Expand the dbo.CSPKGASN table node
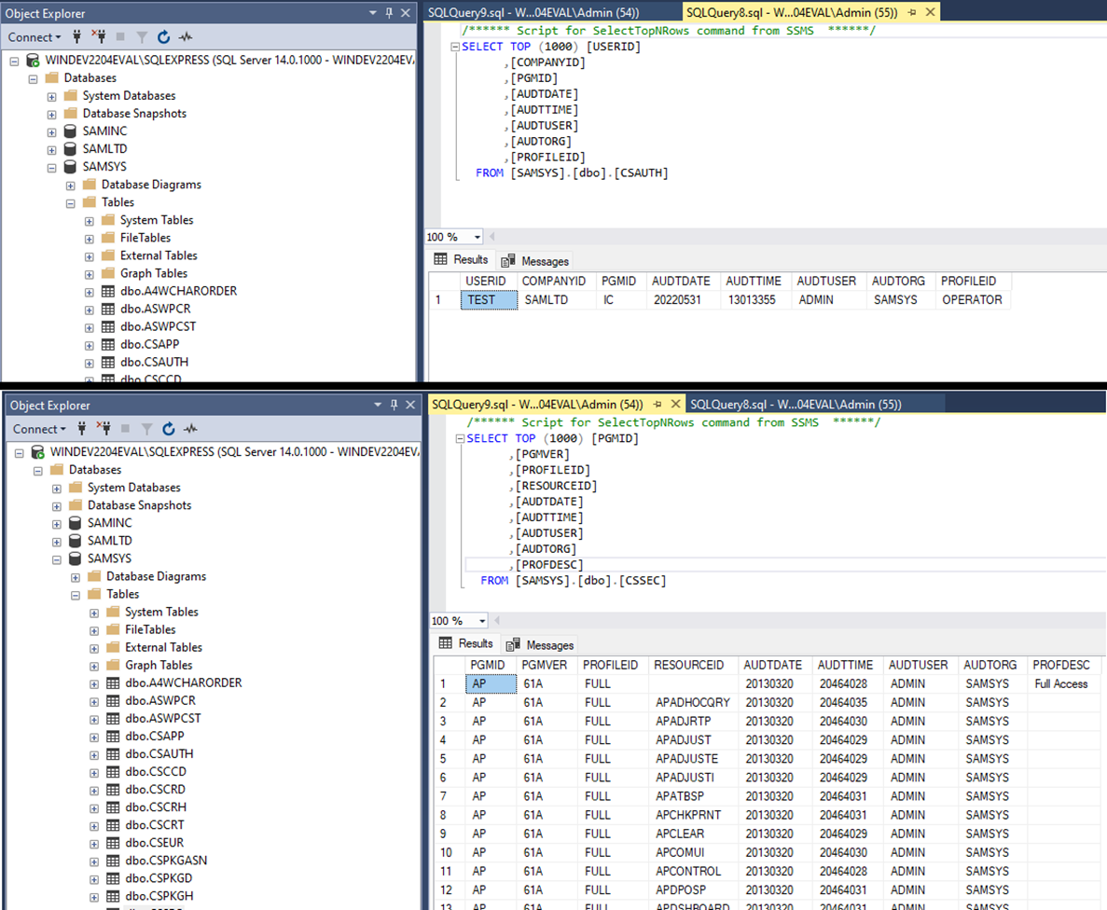 93,861
